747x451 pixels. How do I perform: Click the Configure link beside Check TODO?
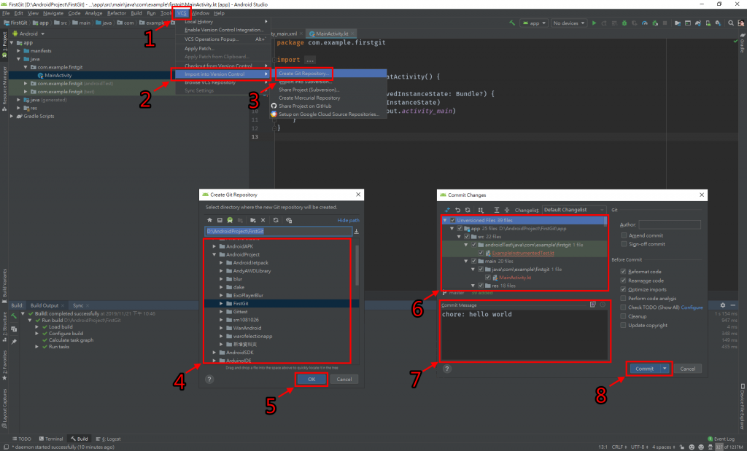point(692,307)
